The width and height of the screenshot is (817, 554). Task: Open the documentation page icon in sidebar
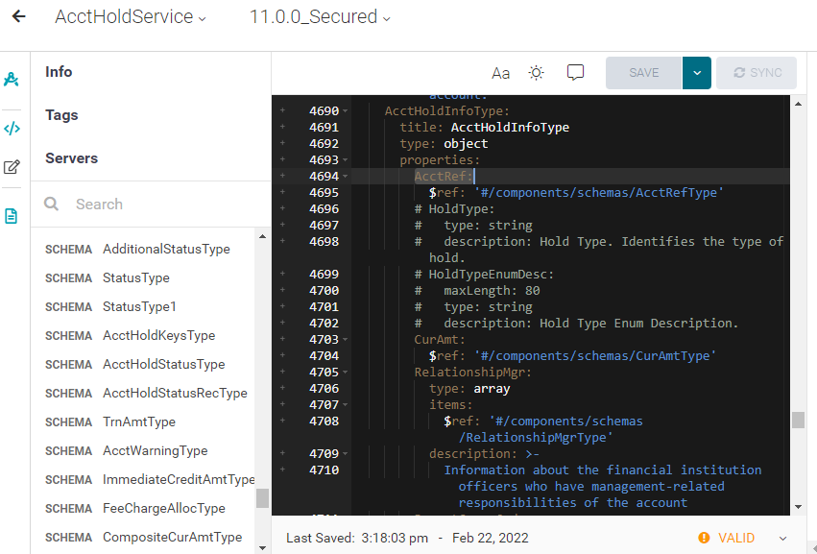coord(11,216)
